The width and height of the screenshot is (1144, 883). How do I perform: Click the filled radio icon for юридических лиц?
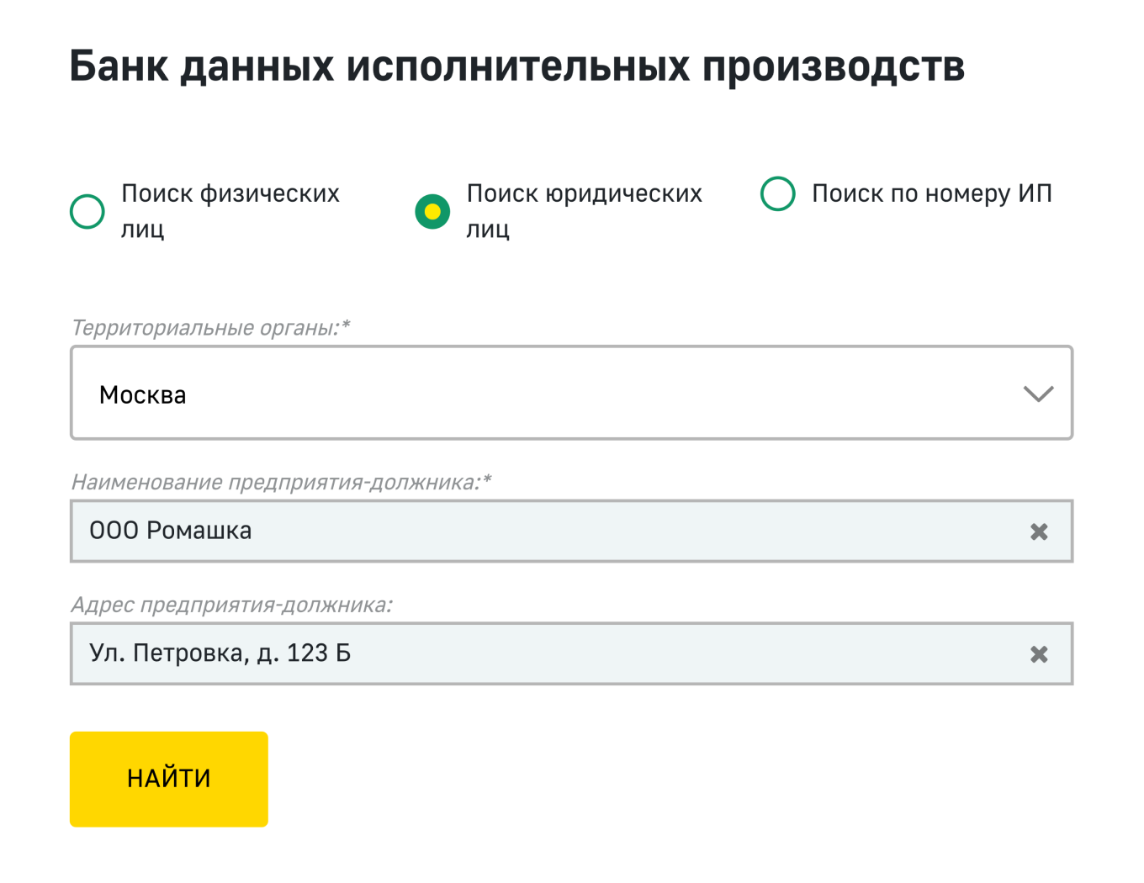432,212
